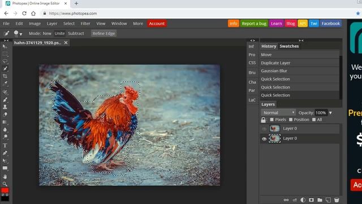Open the Select menu
This screenshot has height=204, width=362.
click(69, 24)
